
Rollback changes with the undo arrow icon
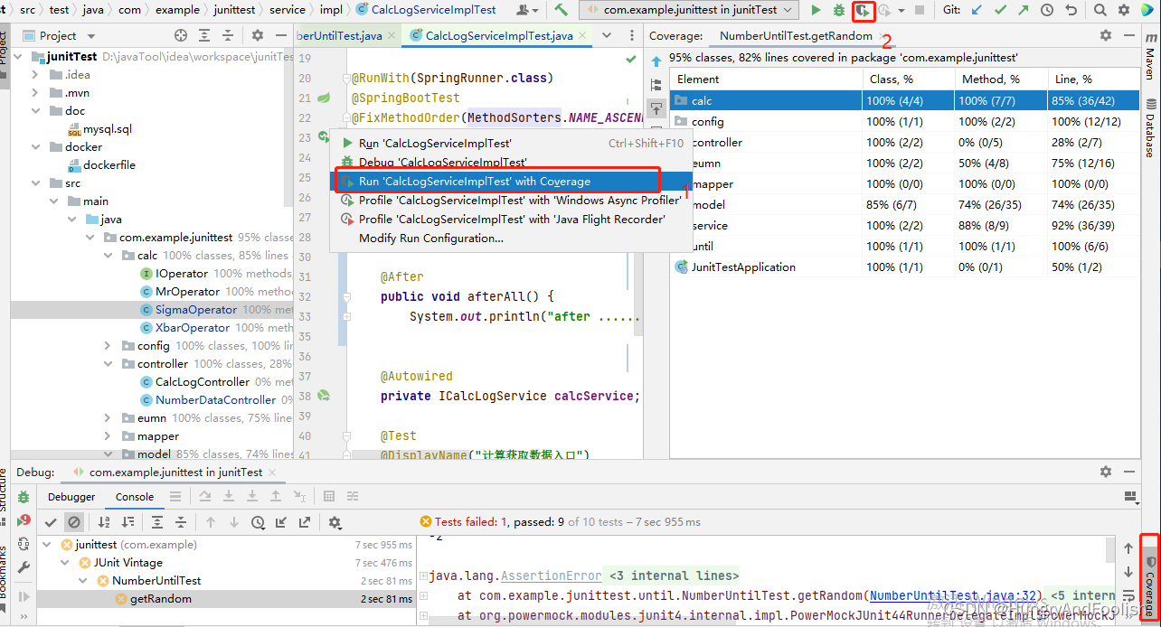coord(1071,10)
